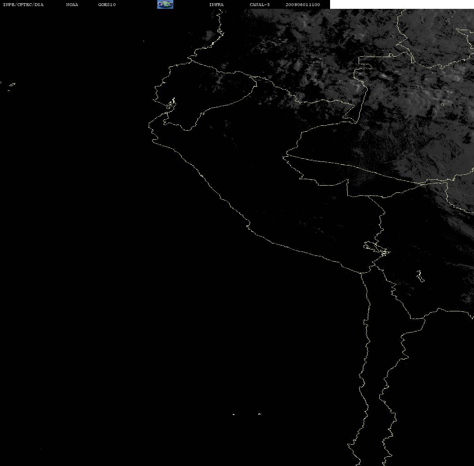Click the CPTEC logo in header

[x=165, y=4]
